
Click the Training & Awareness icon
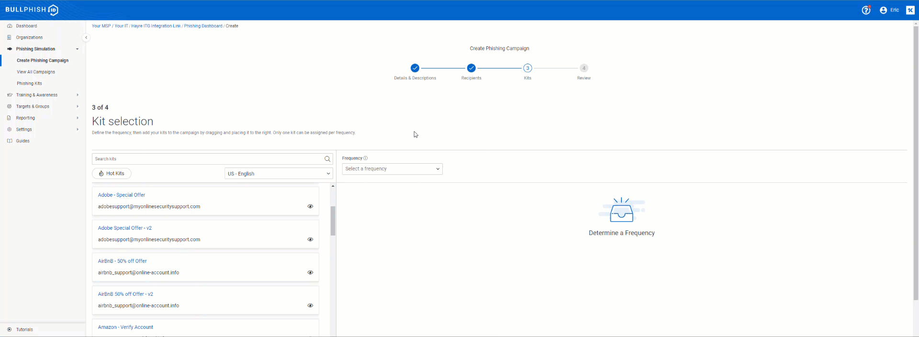point(10,95)
